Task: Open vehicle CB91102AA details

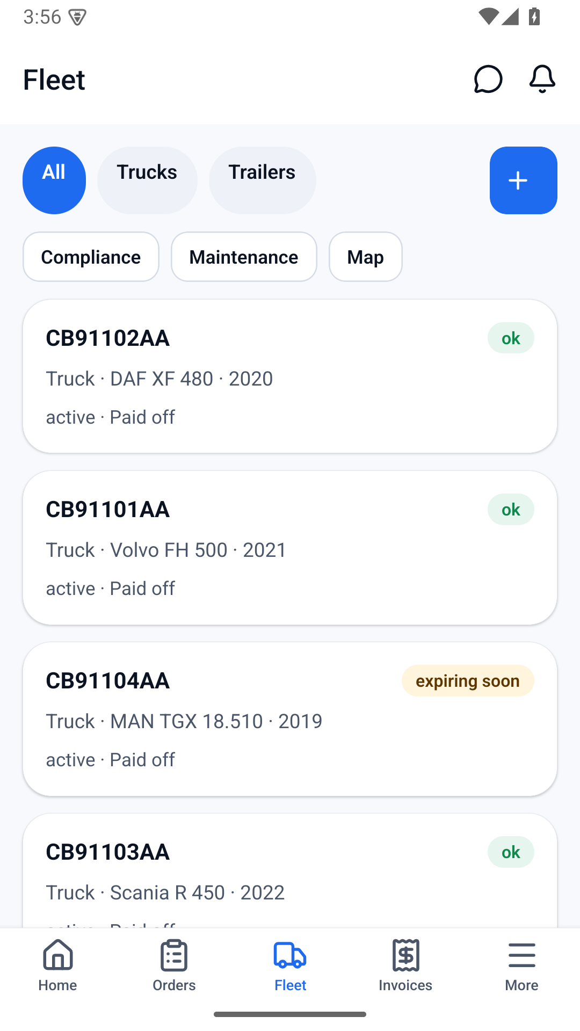Action: 290,376
